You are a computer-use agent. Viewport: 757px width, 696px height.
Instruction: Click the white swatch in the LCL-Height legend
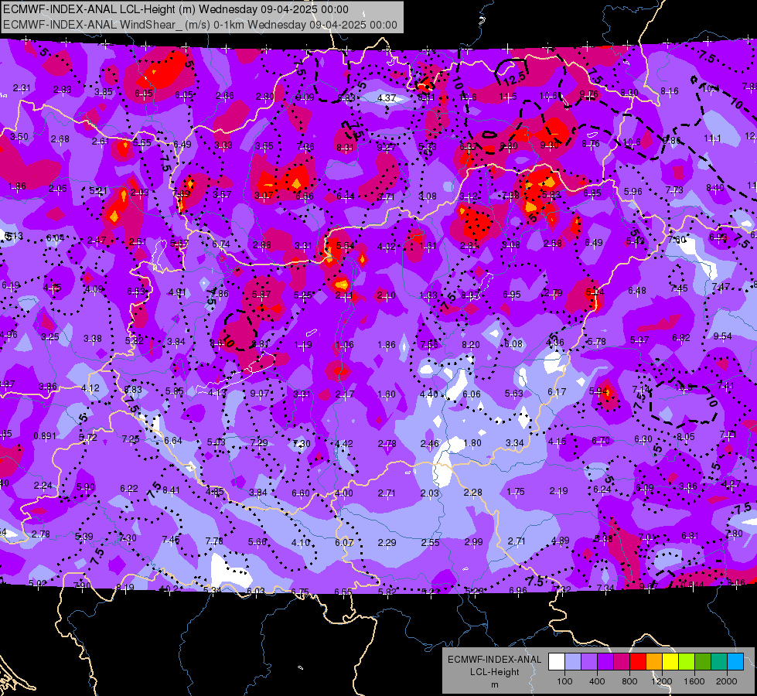coord(557,662)
